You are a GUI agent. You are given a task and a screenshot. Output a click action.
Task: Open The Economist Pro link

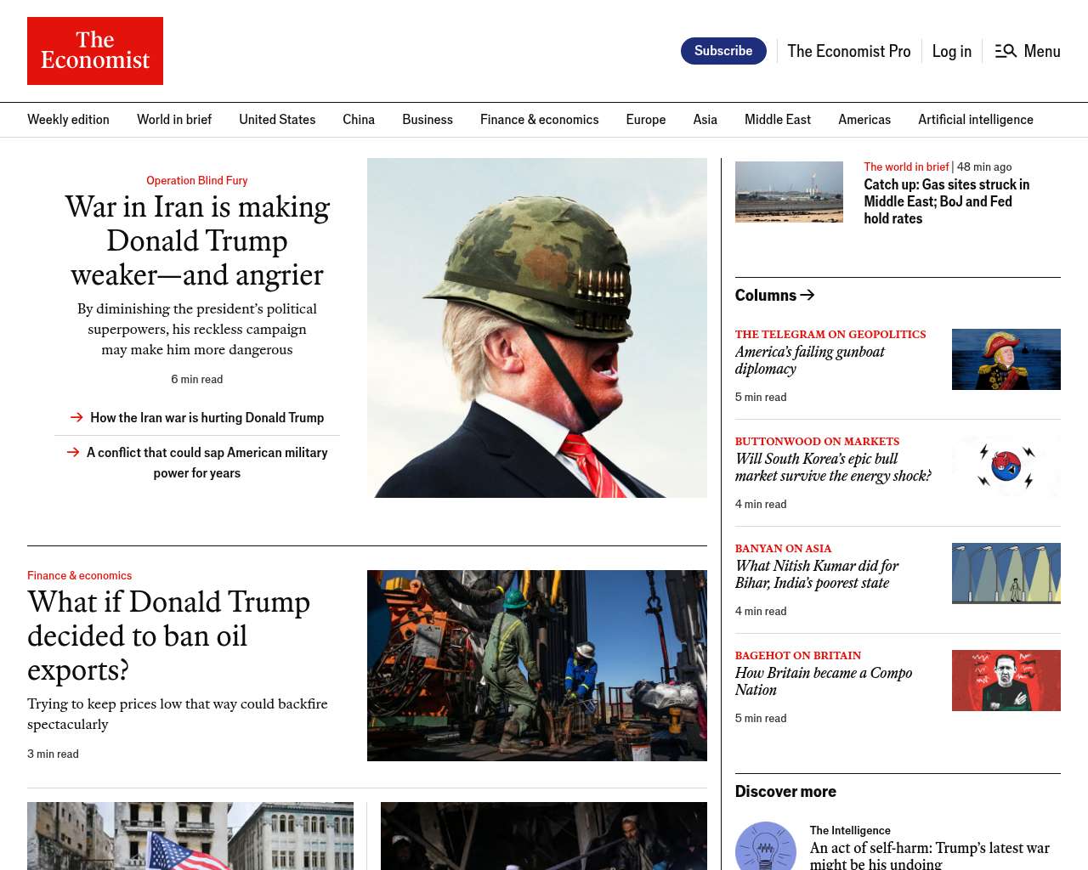coord(849,51)
